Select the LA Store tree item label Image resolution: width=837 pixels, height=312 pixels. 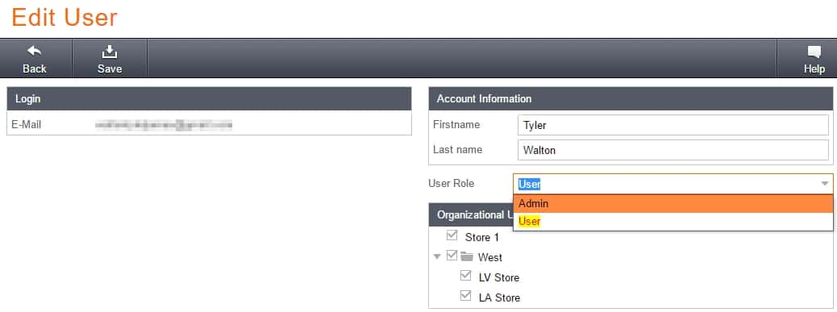tap(500, 297)
